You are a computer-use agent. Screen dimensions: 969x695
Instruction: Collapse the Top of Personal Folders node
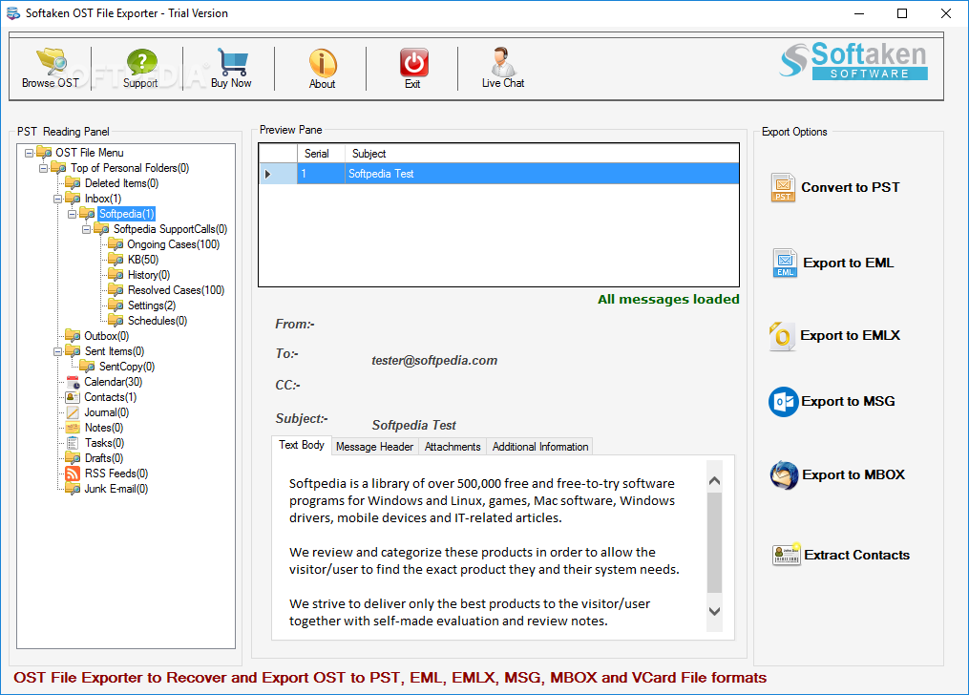pos(43,168)
